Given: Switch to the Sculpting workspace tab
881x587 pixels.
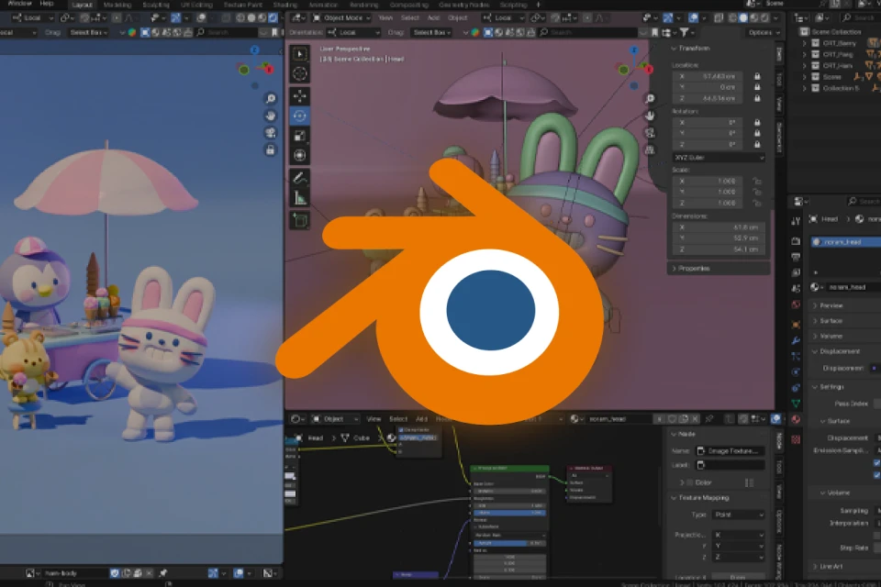Looking at the screenshot, I should (156, 5).
